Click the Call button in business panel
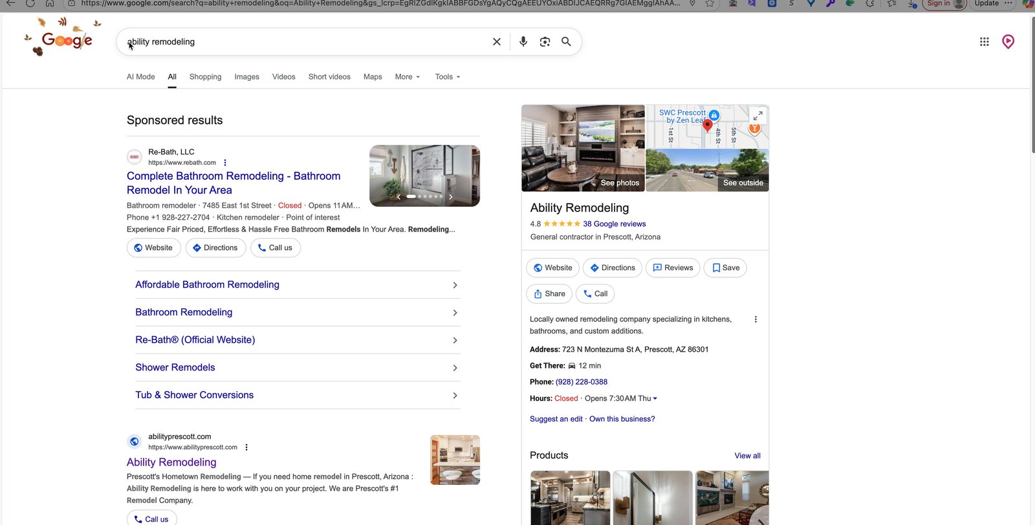Image resolution: width=1035 pixels, height=525 pixels. pos(595,294)
